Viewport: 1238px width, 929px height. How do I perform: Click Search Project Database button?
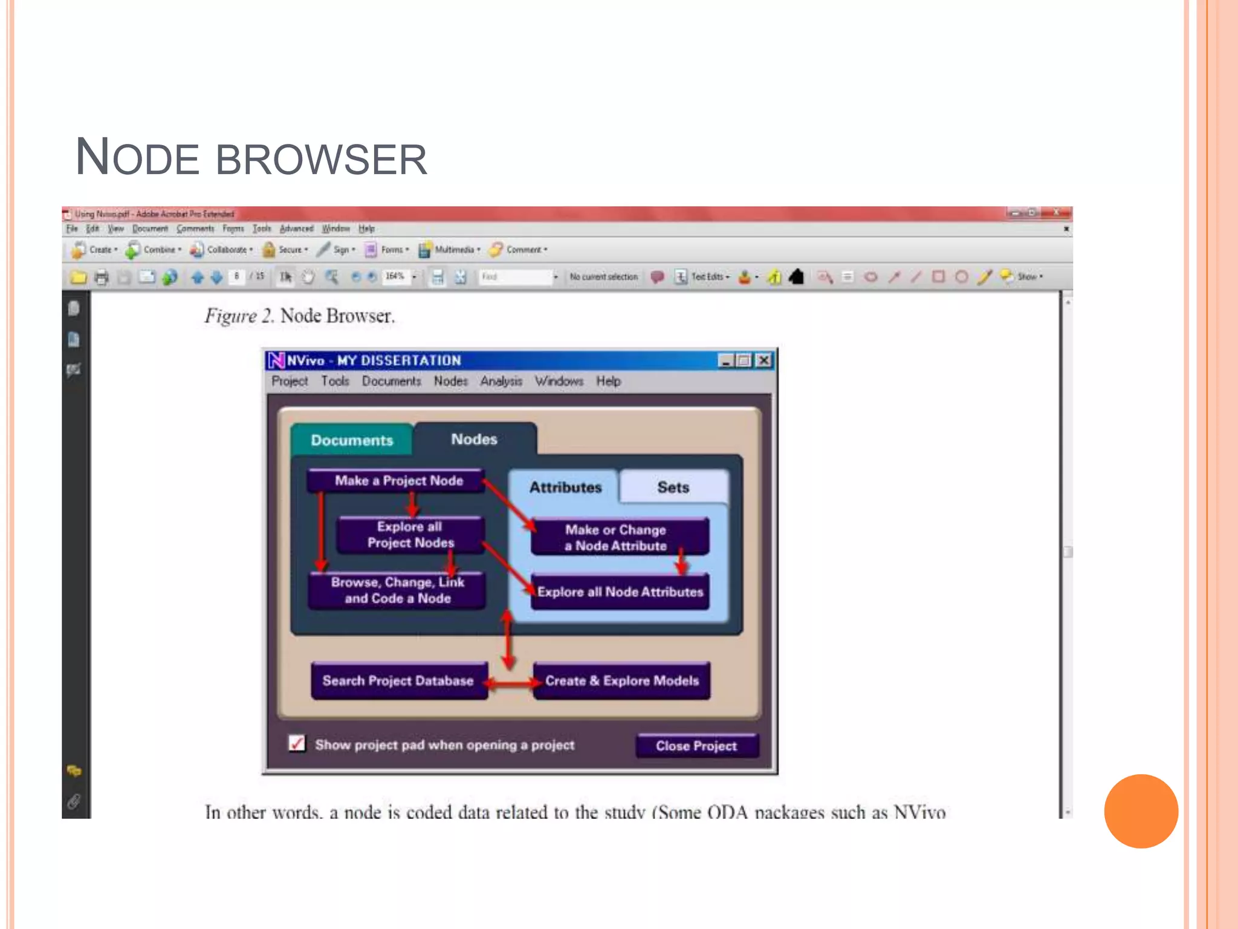(x=399, y=680)
